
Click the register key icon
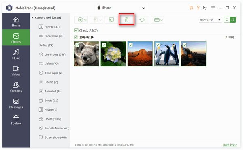tap(198, 8)
